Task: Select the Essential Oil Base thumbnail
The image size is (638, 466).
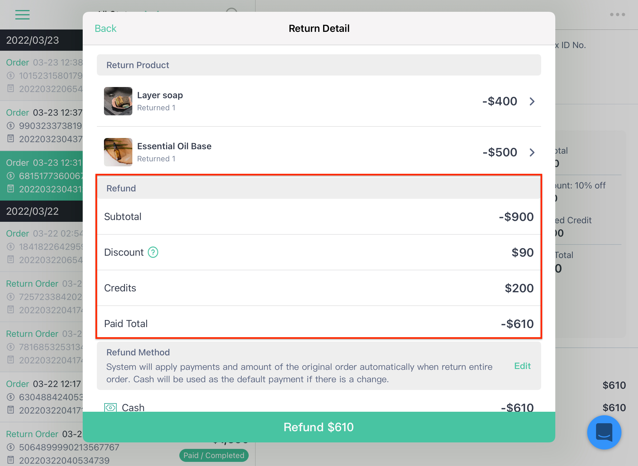Action: pos(118,152)
